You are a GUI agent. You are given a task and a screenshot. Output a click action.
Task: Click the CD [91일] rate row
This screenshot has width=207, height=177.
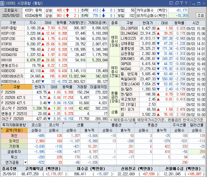(x=163, y=105)
